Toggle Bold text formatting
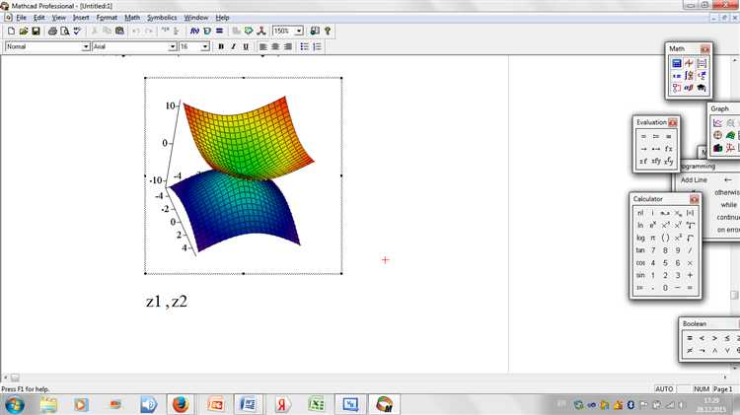This screenshot has height=415, width=740. tap(221, 46)
